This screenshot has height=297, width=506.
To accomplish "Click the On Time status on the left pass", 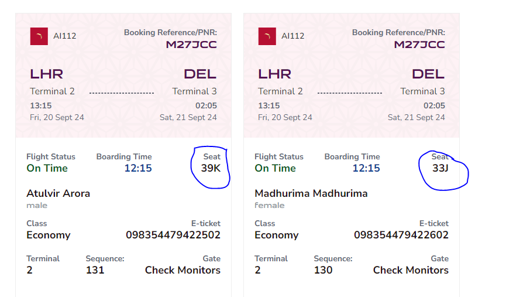I will click(x=47, y=168).
